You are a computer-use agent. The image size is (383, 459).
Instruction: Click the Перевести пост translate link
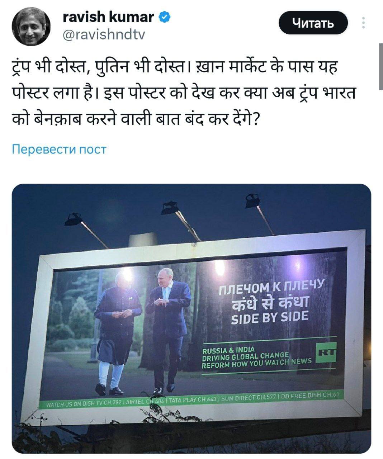(59, 149)
